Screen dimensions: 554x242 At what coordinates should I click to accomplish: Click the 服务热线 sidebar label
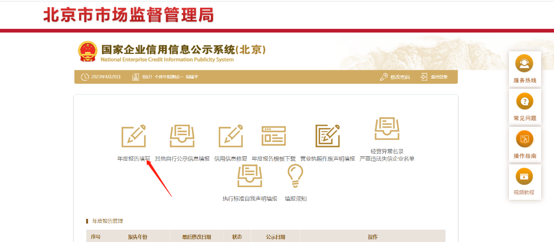pyautogui.click(x=525, y=81)
